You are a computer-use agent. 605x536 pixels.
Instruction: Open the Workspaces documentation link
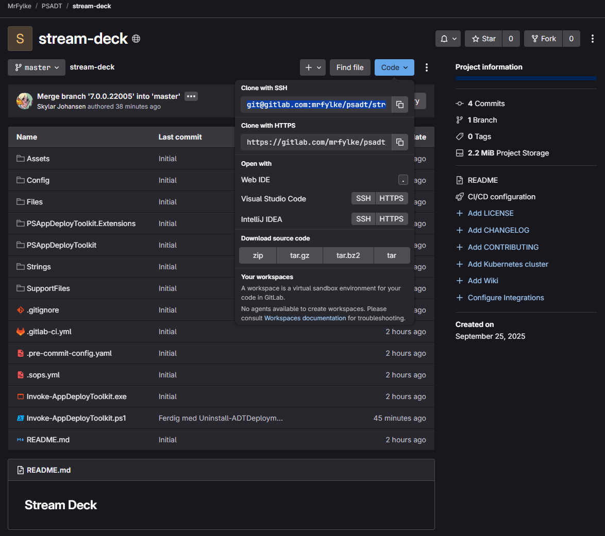(305, 318)
